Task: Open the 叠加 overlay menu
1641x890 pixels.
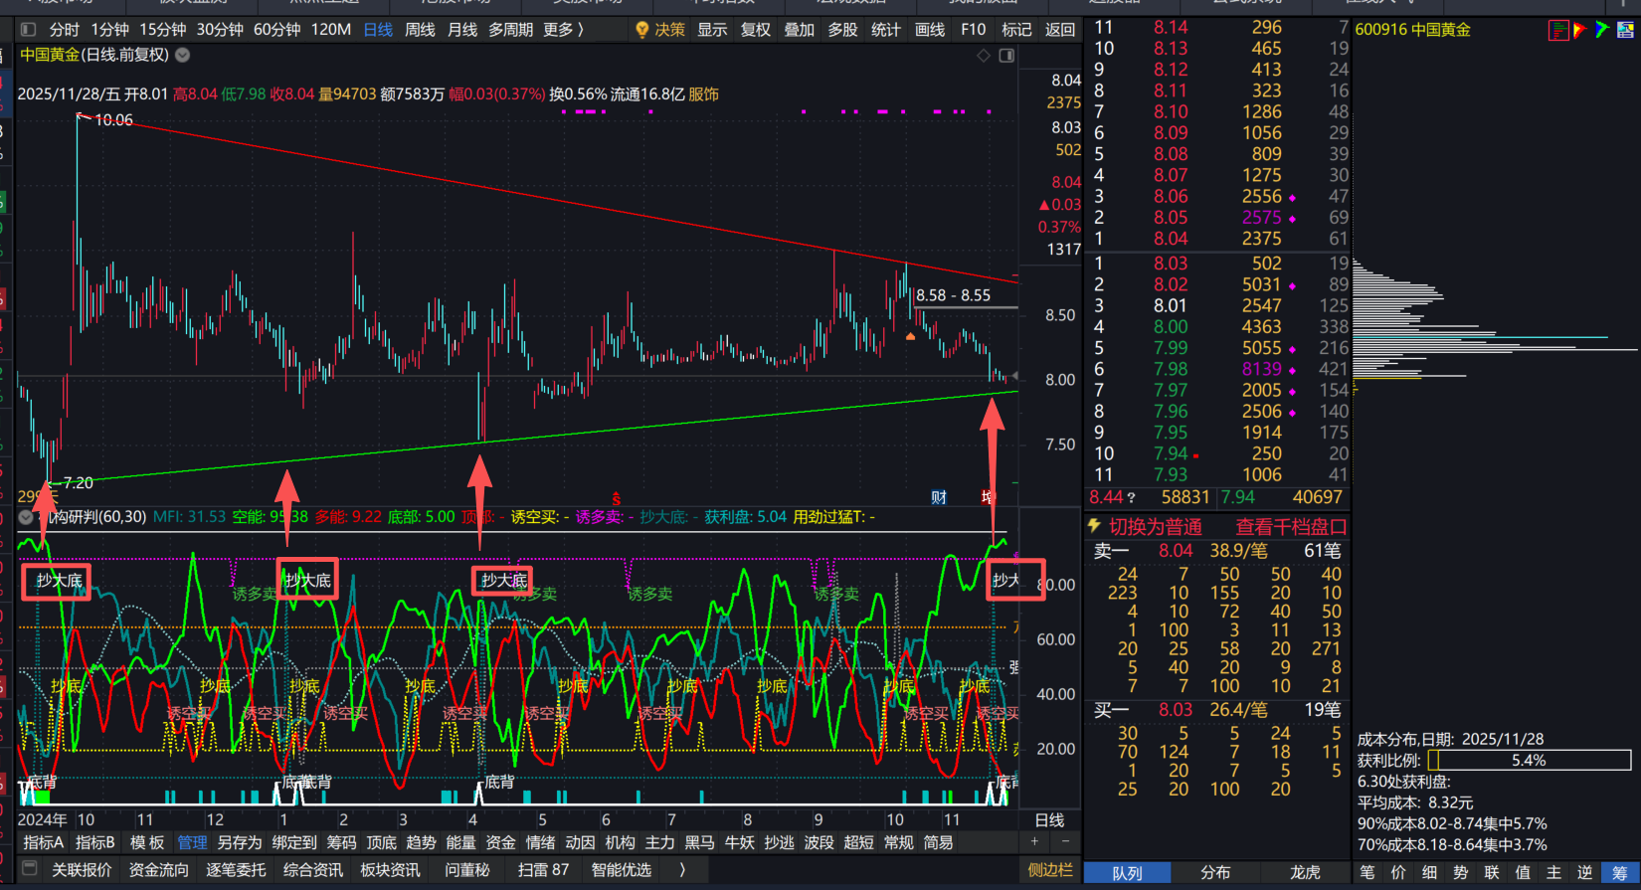Action: [800, 30]
